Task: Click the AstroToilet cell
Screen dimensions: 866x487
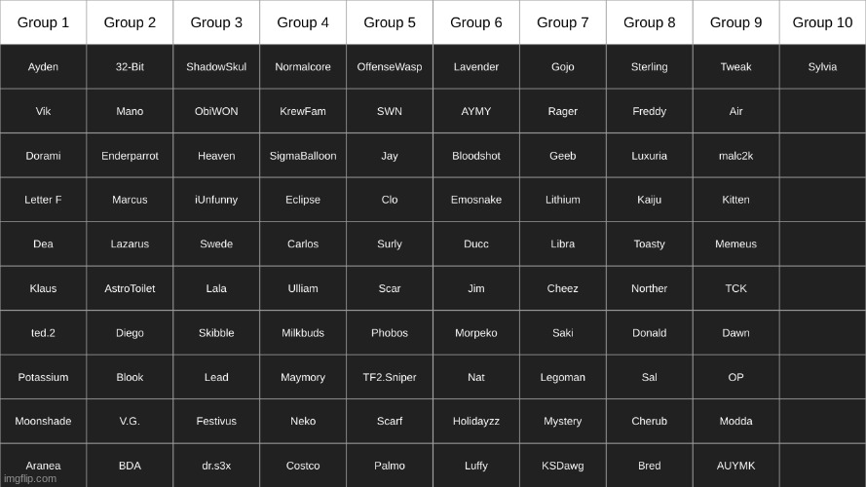Action: pyautogui.click(x=130, y=288)
